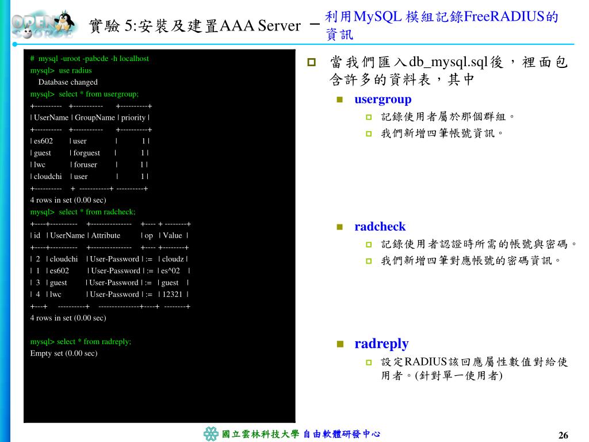Image resolution: width=589 pixels, height=442 pixels.
Task: Click the guest forguest row in usergroup table
Action: coord(89,153)
